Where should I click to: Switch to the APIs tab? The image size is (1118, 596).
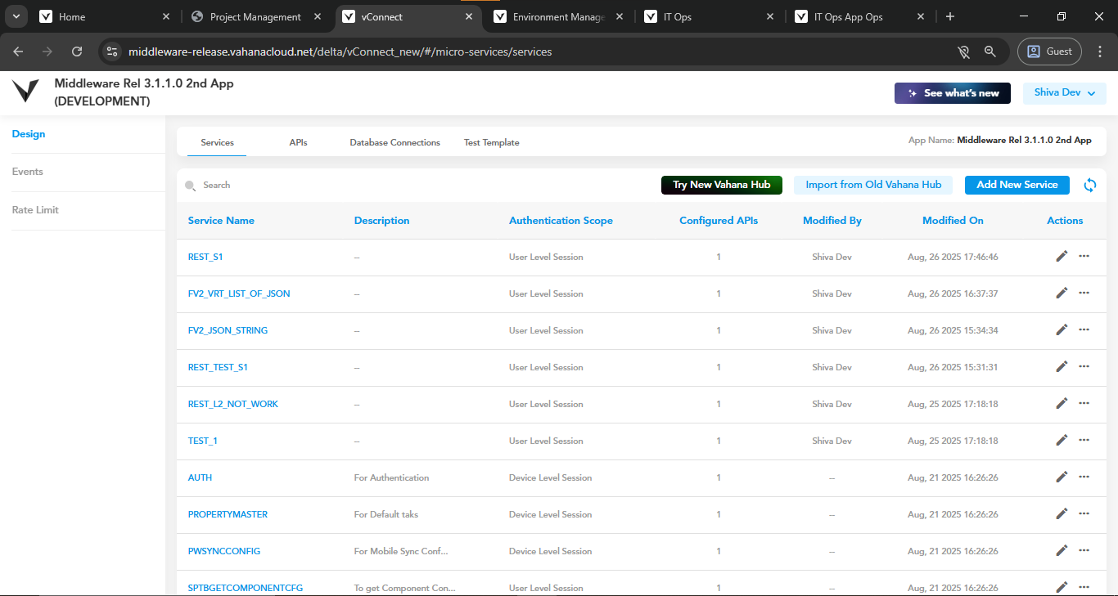[298, 142]
